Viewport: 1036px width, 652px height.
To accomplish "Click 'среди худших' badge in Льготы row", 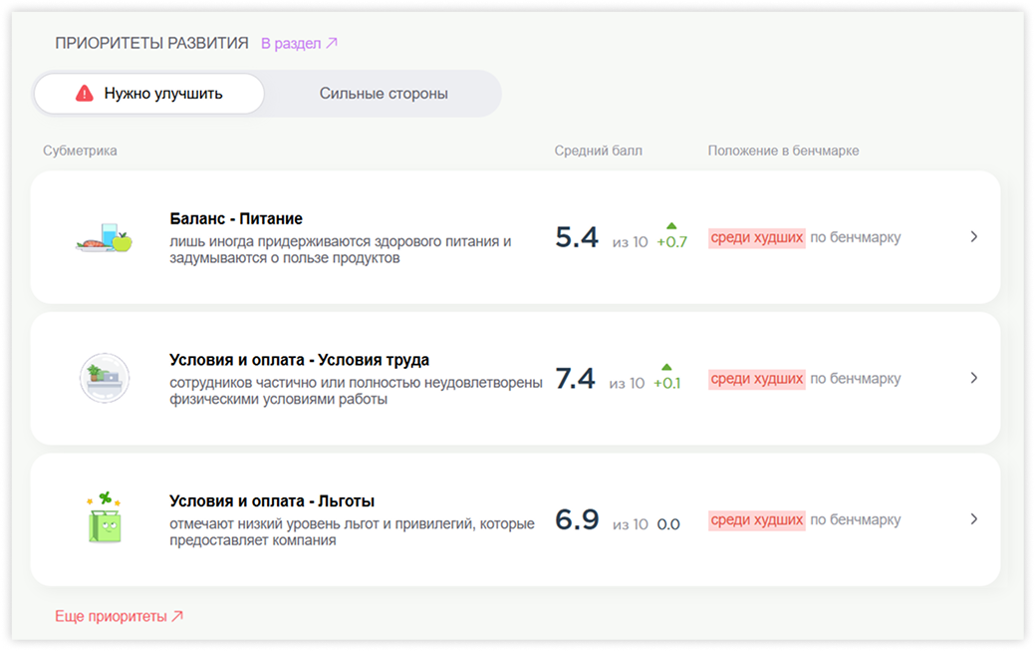I will coord(756,520).
